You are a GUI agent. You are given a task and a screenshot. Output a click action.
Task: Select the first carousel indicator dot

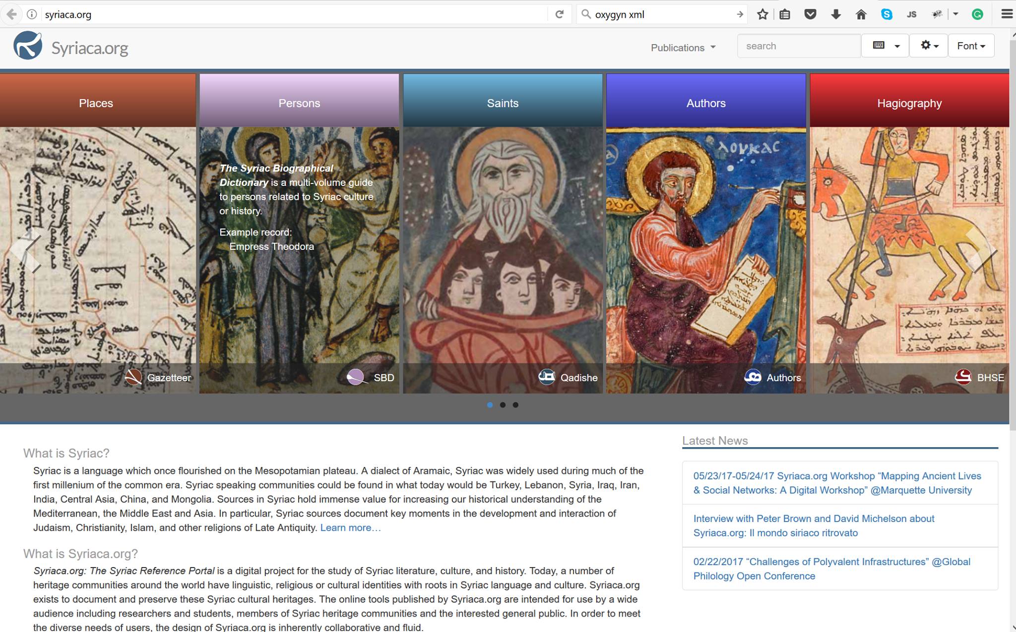pos(490,405)
